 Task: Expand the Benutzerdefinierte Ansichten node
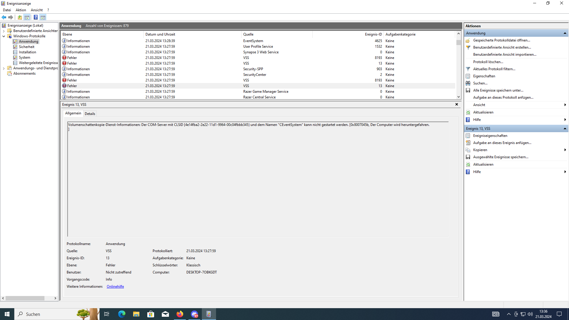(4, 31)
